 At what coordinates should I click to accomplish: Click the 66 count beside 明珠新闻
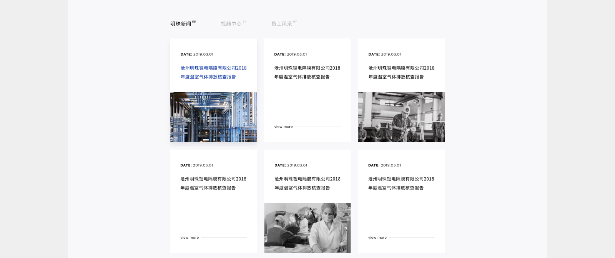(x=194, y=22)
